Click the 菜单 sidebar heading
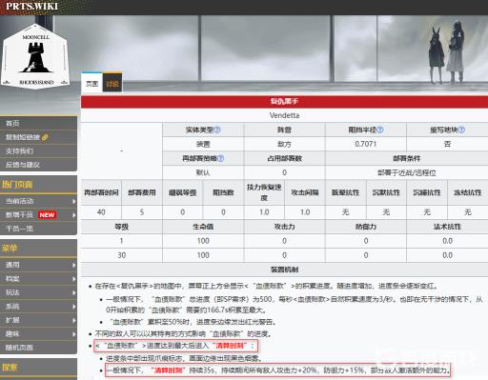 pos(10,248)
